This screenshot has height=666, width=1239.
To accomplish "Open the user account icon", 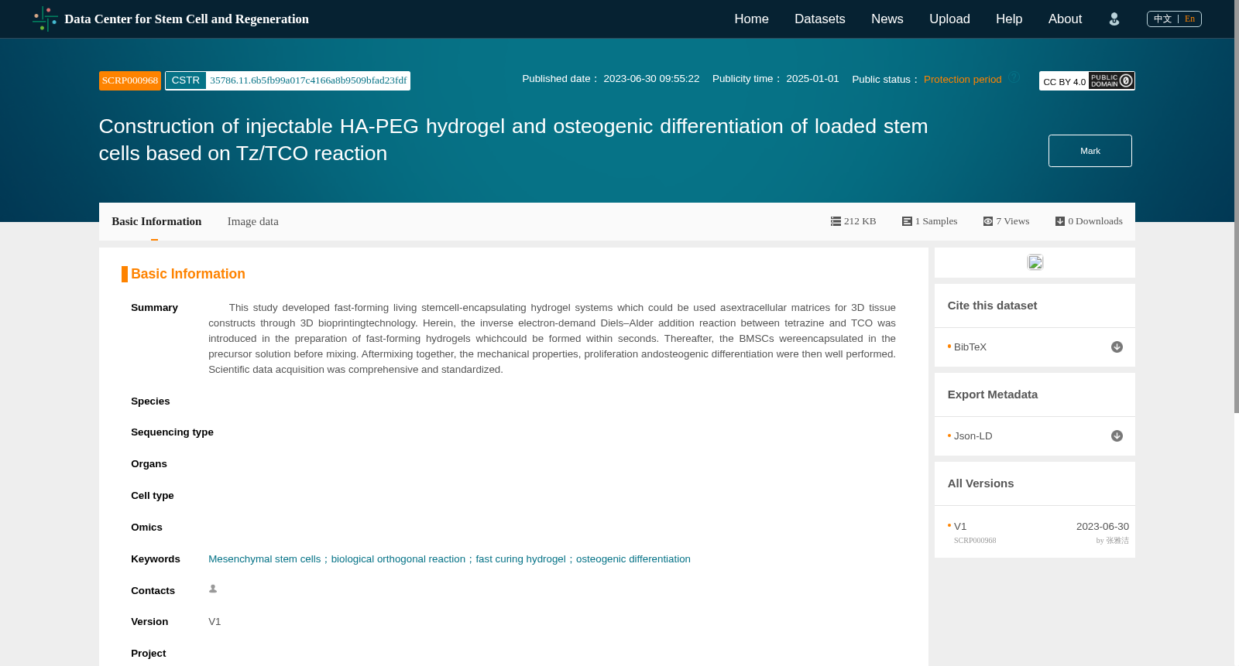I will (x=1114, y=19).
